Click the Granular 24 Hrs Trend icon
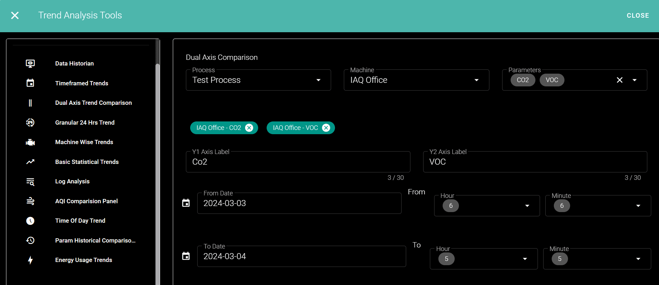The height and width of the screenshot is (285, 659). point(30,122)
